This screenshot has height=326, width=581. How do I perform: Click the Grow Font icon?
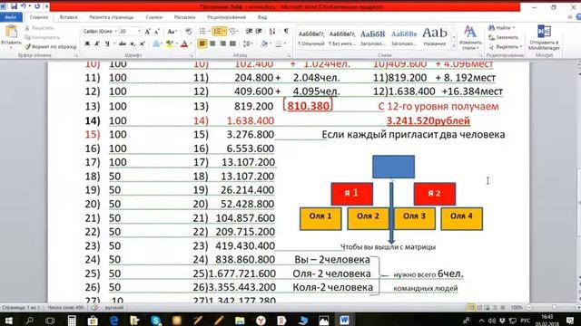(147, 32)
